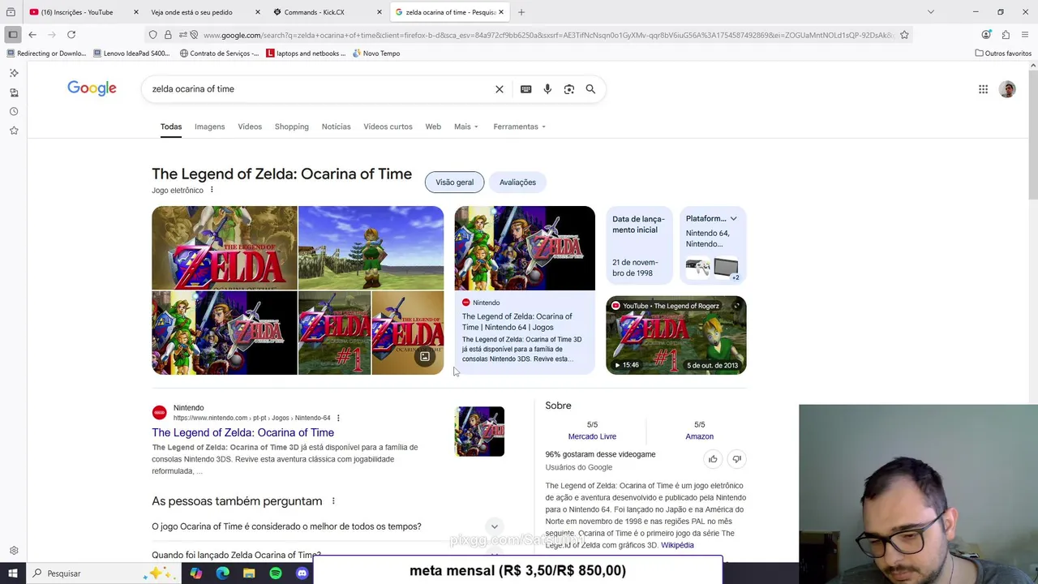Open The Legend of Zelda: Ocarina of Time result

[242, 433]
